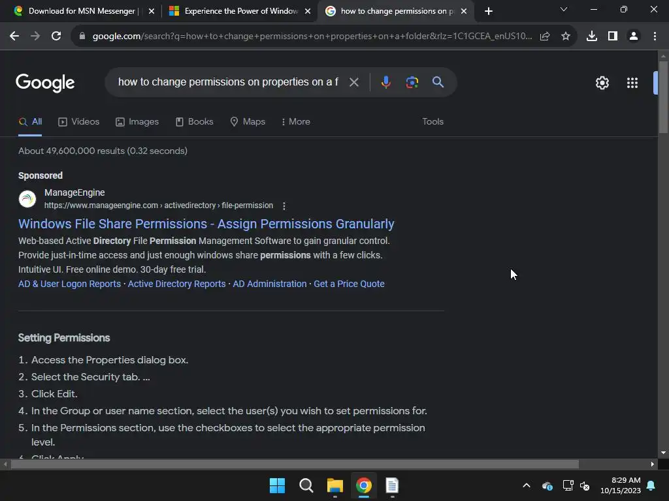
Task: Open Get a Price Quote link
Action: click(x=349, y=284)
